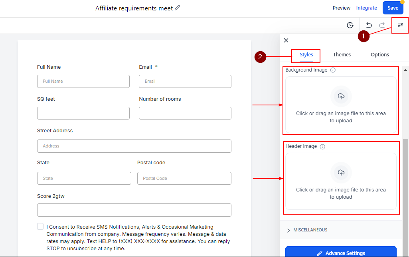Click the pencil icon to edit form title
Image resolution: width=409 pixels, height=257 pixels.
click(x=178, y=8)
